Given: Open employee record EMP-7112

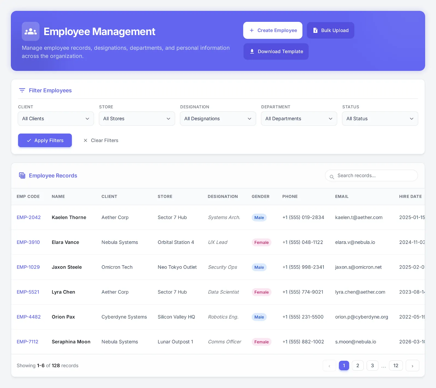Looking at the screenshot, I should pos(28,342).
